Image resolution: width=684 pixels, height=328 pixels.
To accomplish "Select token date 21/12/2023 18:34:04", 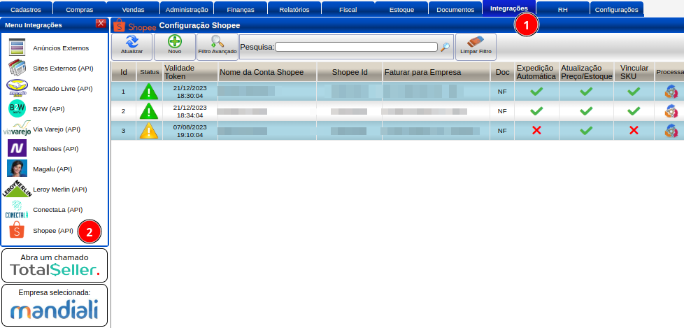I will [190, 110].
